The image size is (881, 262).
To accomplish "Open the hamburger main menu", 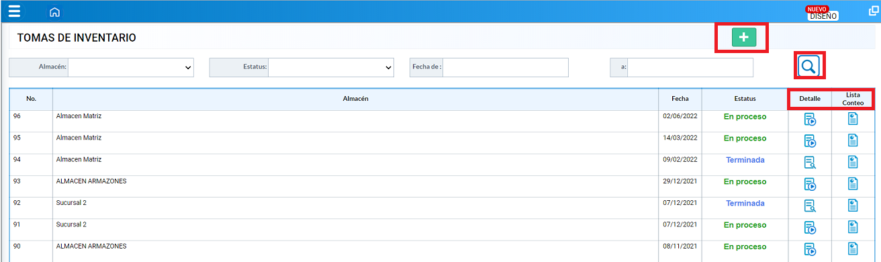I will point(14,11).
